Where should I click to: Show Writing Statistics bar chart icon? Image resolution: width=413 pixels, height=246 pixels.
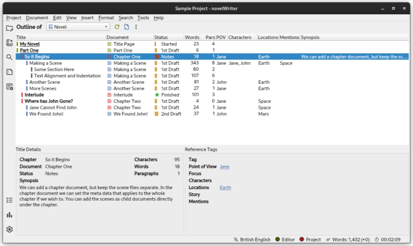coord(9,215)
